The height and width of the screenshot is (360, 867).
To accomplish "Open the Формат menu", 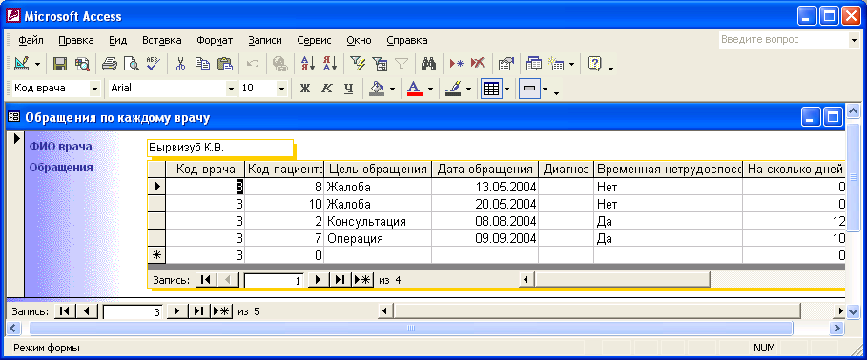I will 215,40.
